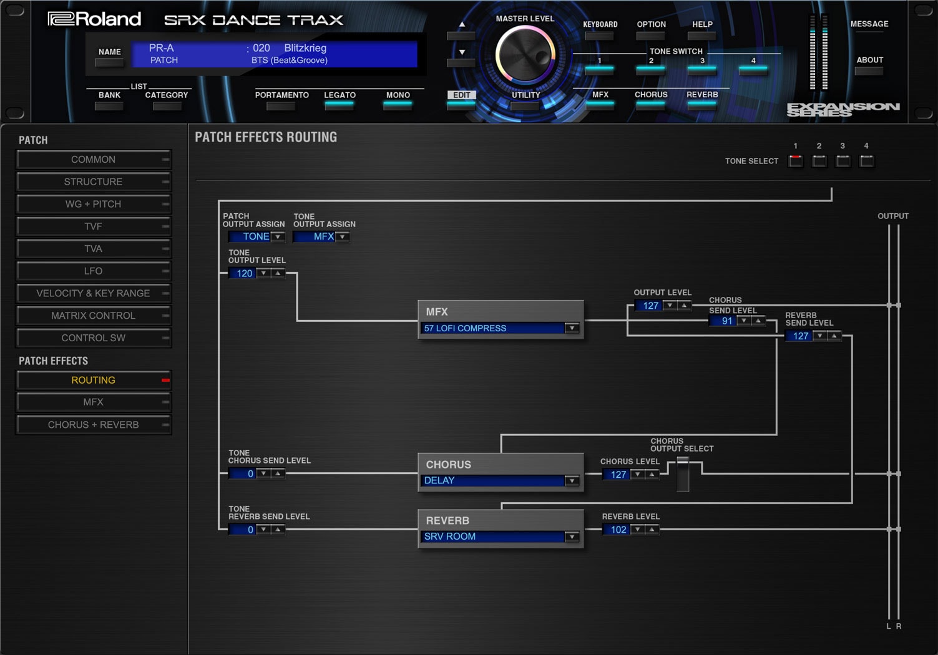Decrease MFX Chorus Send Level 91
Screen dimensions: 938x655
(743, 321)
